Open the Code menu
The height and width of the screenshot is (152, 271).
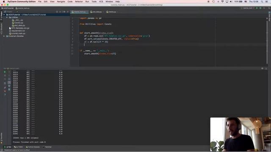70,2
